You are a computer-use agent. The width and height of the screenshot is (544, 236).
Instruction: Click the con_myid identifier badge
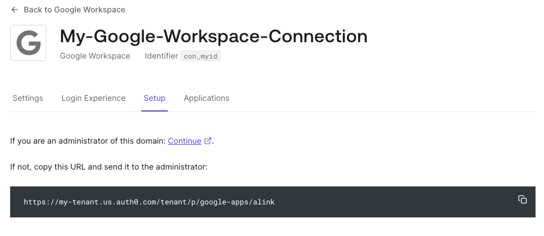click(x=201, y=56)
